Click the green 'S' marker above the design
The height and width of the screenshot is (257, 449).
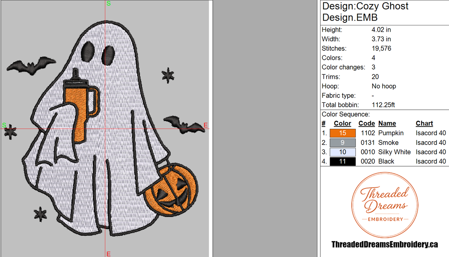109,3
